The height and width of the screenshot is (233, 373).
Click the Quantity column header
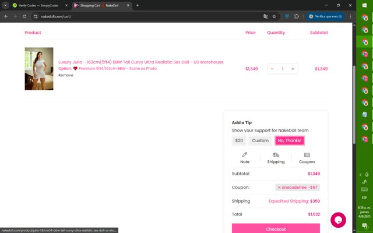[276, 33]
